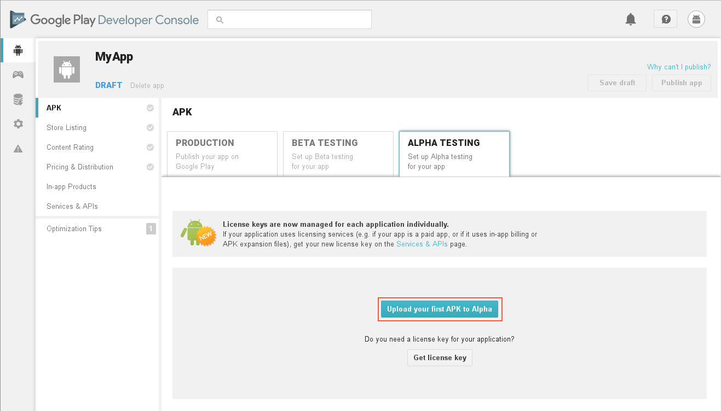Click the Why can't I publish link

click(678, 67)
